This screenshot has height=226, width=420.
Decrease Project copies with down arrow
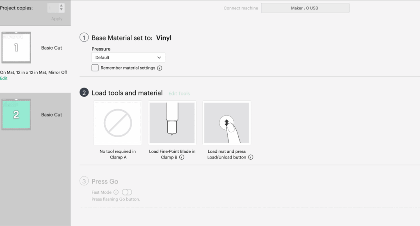(x=62, y=10)
